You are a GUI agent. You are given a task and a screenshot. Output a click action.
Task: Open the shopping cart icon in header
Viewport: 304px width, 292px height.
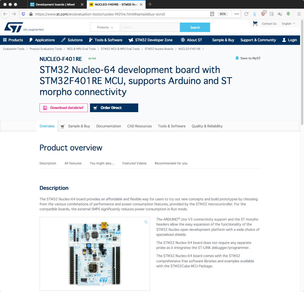(255, 23)
